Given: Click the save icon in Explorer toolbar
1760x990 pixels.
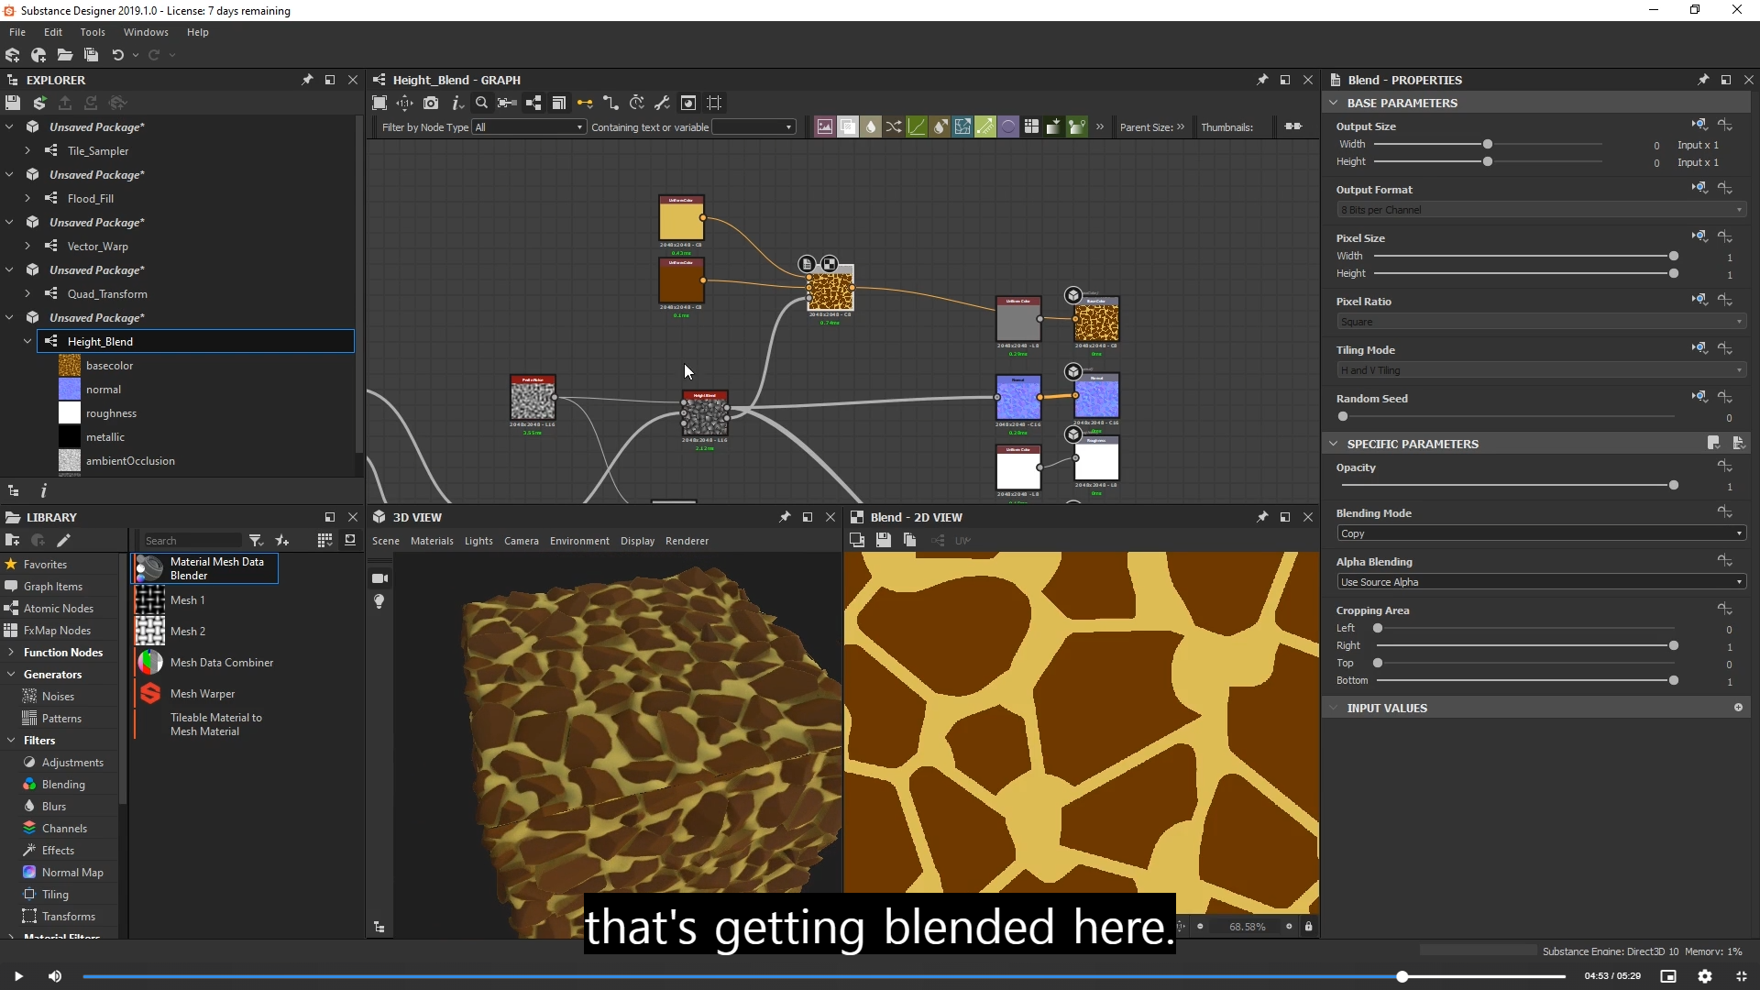Looking at the screenshot, I should [13, 103].
